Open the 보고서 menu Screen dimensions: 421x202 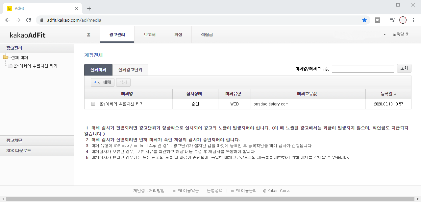150,34
